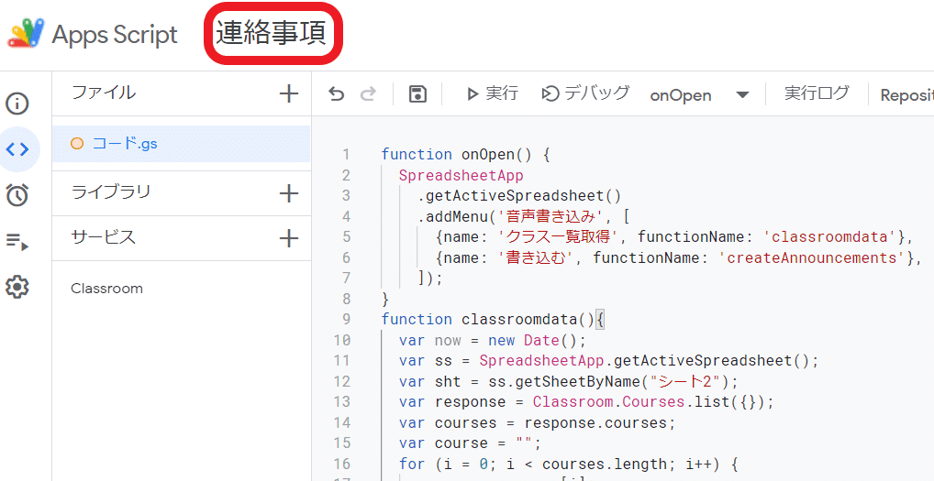Click the Reposit toolbar item
Viewport: 934px width, 481px height.
(906, 95)
